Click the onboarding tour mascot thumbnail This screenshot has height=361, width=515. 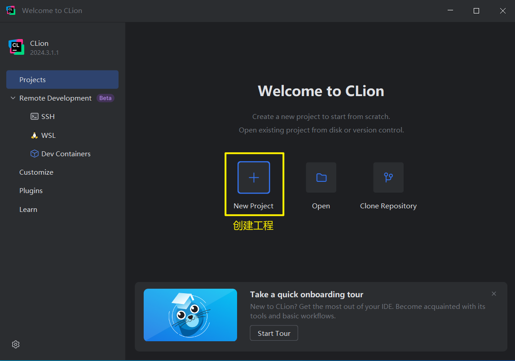click(x=190, y=315)
